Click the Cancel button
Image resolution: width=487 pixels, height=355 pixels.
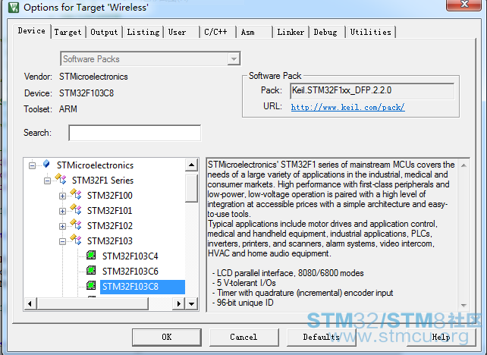(x=243, y=337)
